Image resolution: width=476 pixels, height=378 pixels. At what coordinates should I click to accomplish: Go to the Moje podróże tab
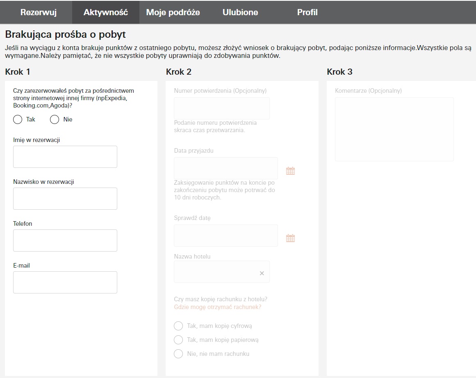173,12
